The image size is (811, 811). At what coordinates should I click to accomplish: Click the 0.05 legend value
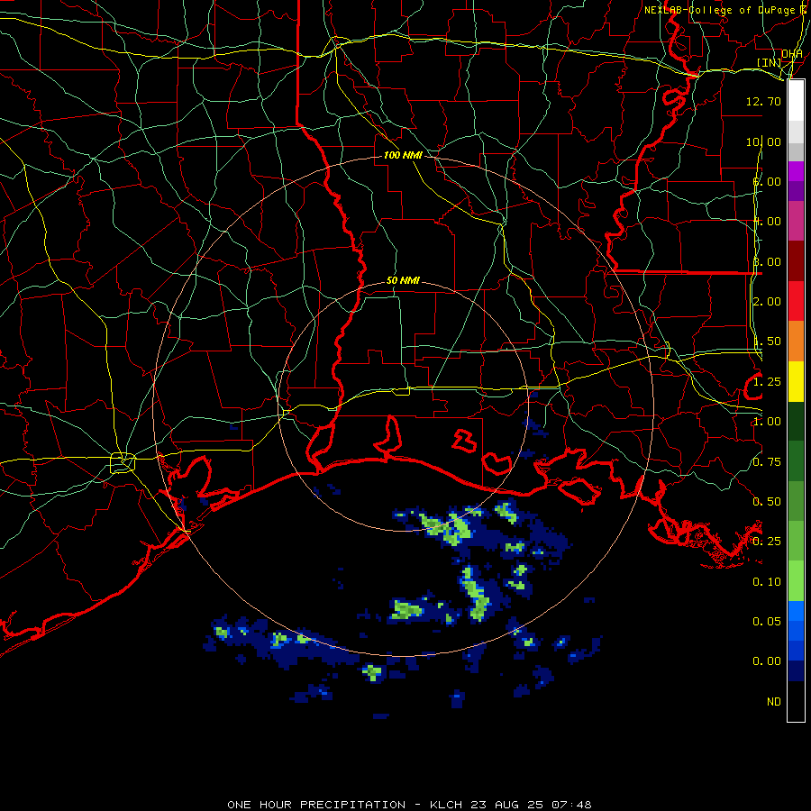tap(767, 622)
